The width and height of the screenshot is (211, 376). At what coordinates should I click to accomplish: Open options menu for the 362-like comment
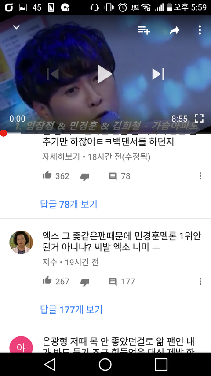(x=200, y=176)
